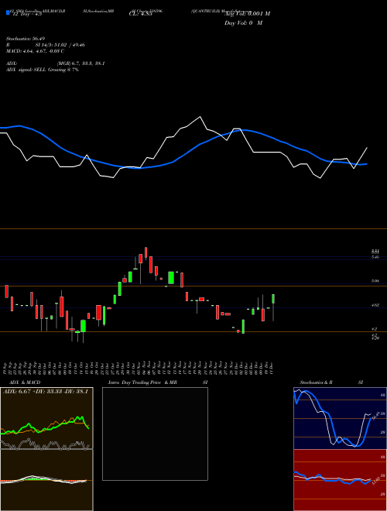The height and width of the screenshot is (511, 387).
Task: Click the blue Stochastics chart panel
Action: coord(340,418)
